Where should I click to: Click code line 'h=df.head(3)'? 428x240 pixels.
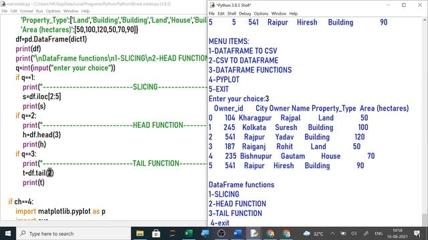coord(41,135)
